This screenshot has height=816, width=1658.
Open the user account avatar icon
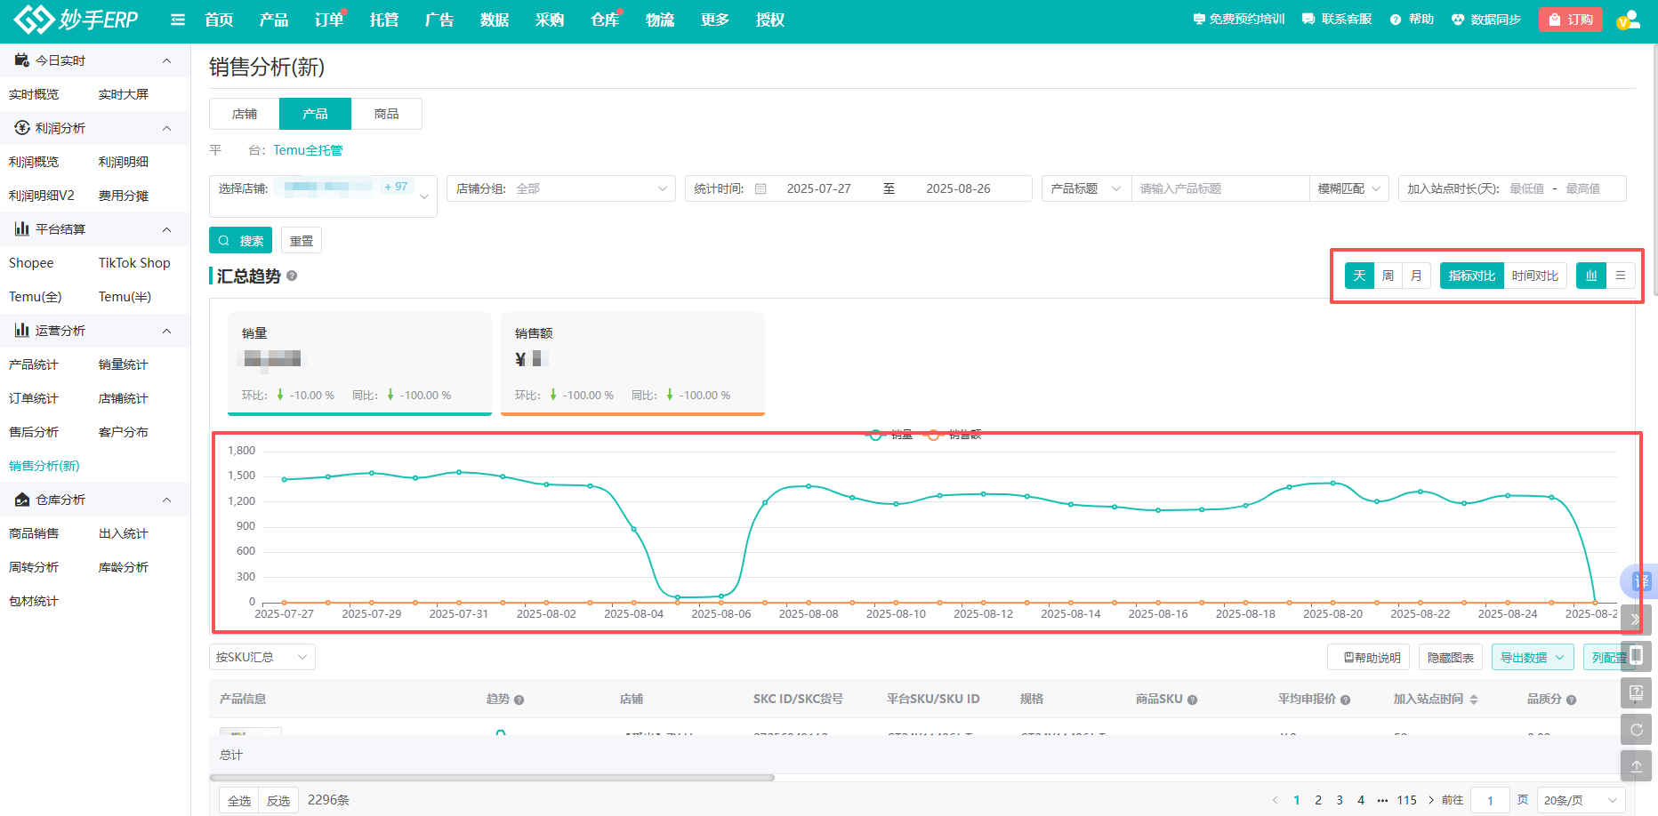click(x=1628, y=20)
